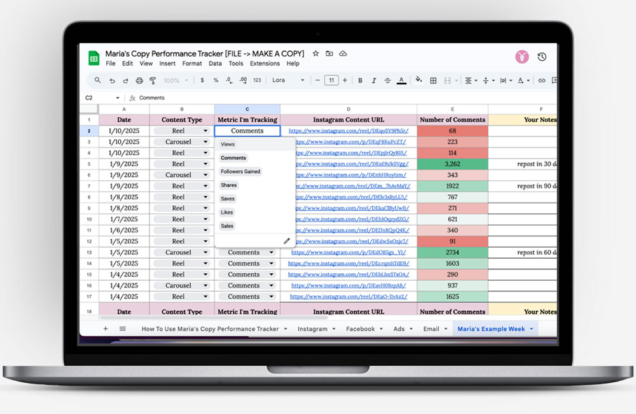Click the borders icon
Screen dimensions: 636x414
pyautogui.click(x=433, y=81)
